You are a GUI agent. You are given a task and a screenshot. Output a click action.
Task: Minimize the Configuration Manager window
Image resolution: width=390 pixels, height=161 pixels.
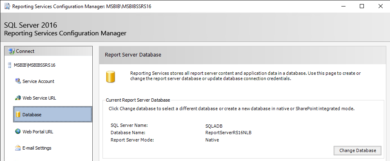pos(343,6)
